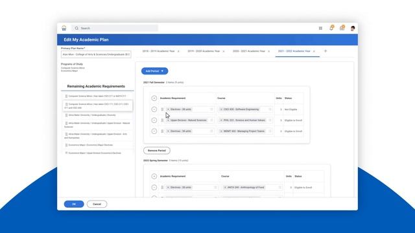The height and width of the screenshot is (233, 415).
Task: Click the Workday logo home icon
Action: click(64, 28)
